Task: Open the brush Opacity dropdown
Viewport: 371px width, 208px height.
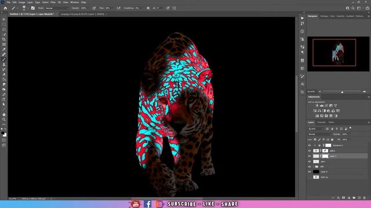Action: point(89,8)
